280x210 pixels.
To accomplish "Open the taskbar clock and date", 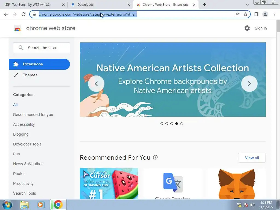I will point(266,205).
